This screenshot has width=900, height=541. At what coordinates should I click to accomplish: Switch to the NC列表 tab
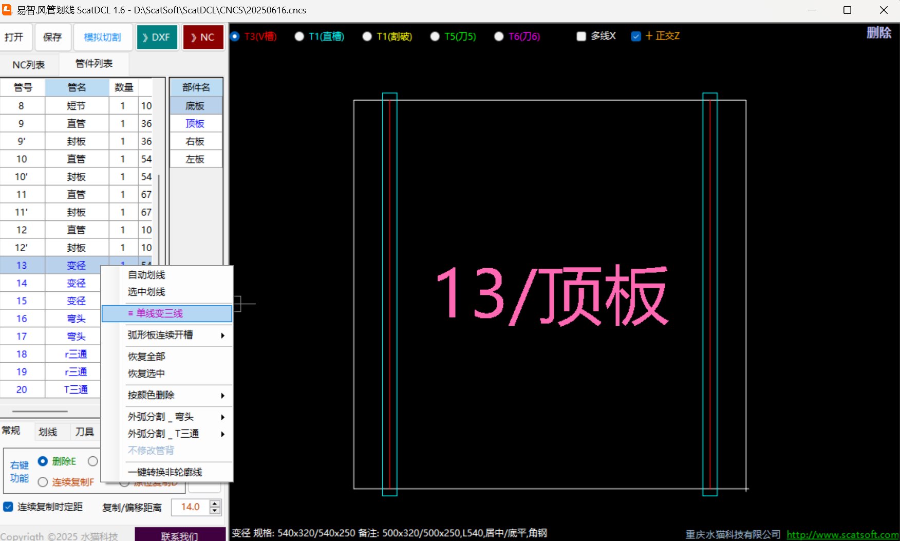point(28,64)
